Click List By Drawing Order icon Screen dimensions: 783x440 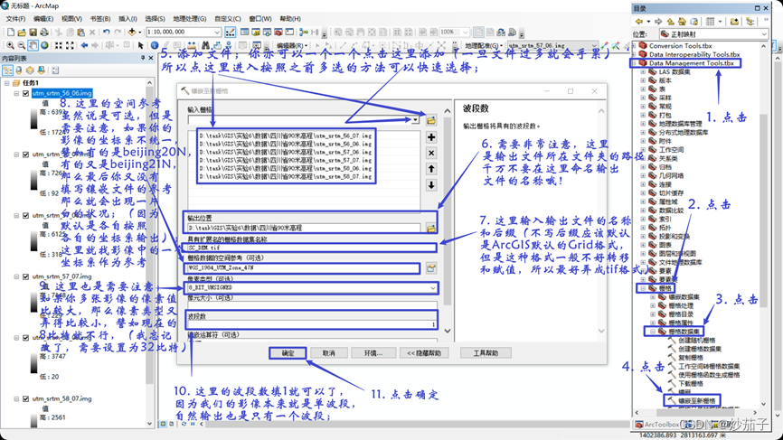coord(7,70)
